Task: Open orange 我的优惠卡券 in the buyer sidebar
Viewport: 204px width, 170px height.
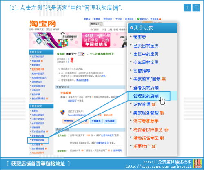Action: (38, 69)
